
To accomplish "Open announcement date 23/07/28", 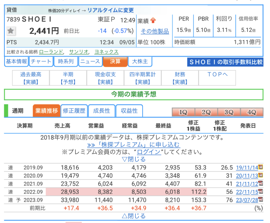I will click(247, 200).
